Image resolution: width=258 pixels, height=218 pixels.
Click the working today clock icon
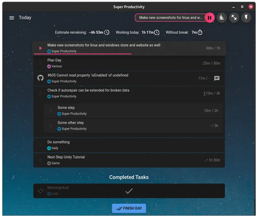pos(157,33)
